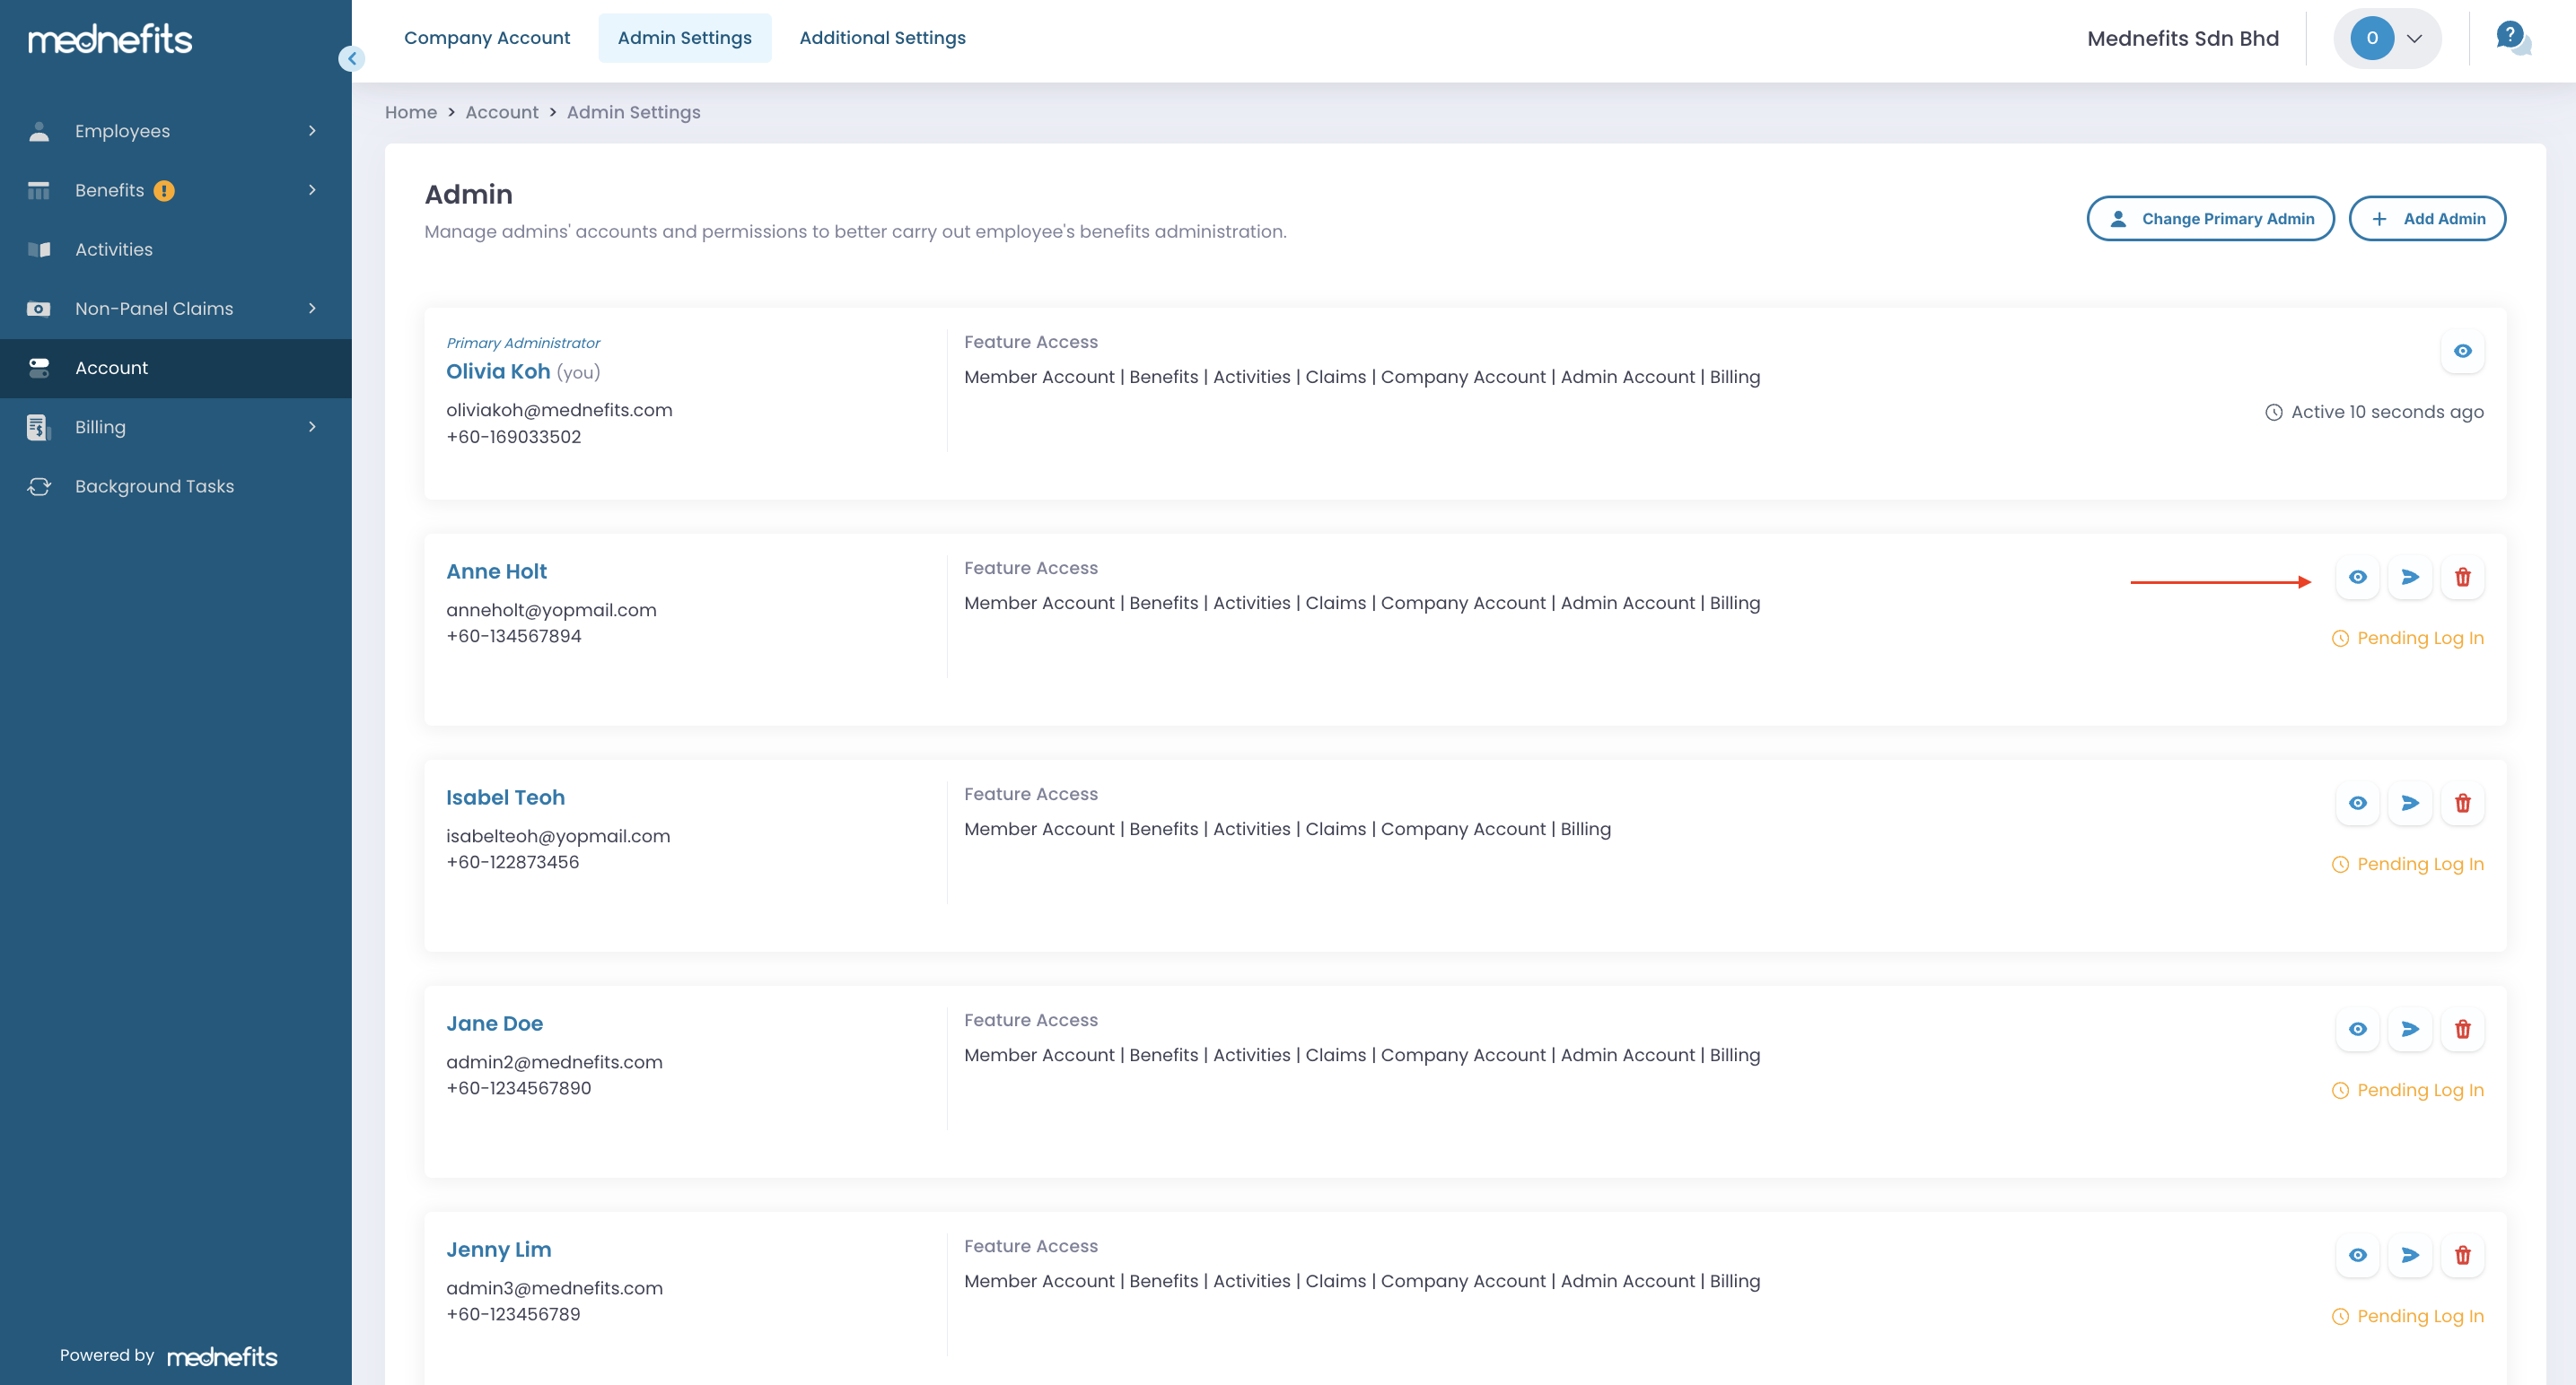Screen dimensions: 2576x1385
Task: Click the Background Tasks refresh icon
Action: point(39,487)
